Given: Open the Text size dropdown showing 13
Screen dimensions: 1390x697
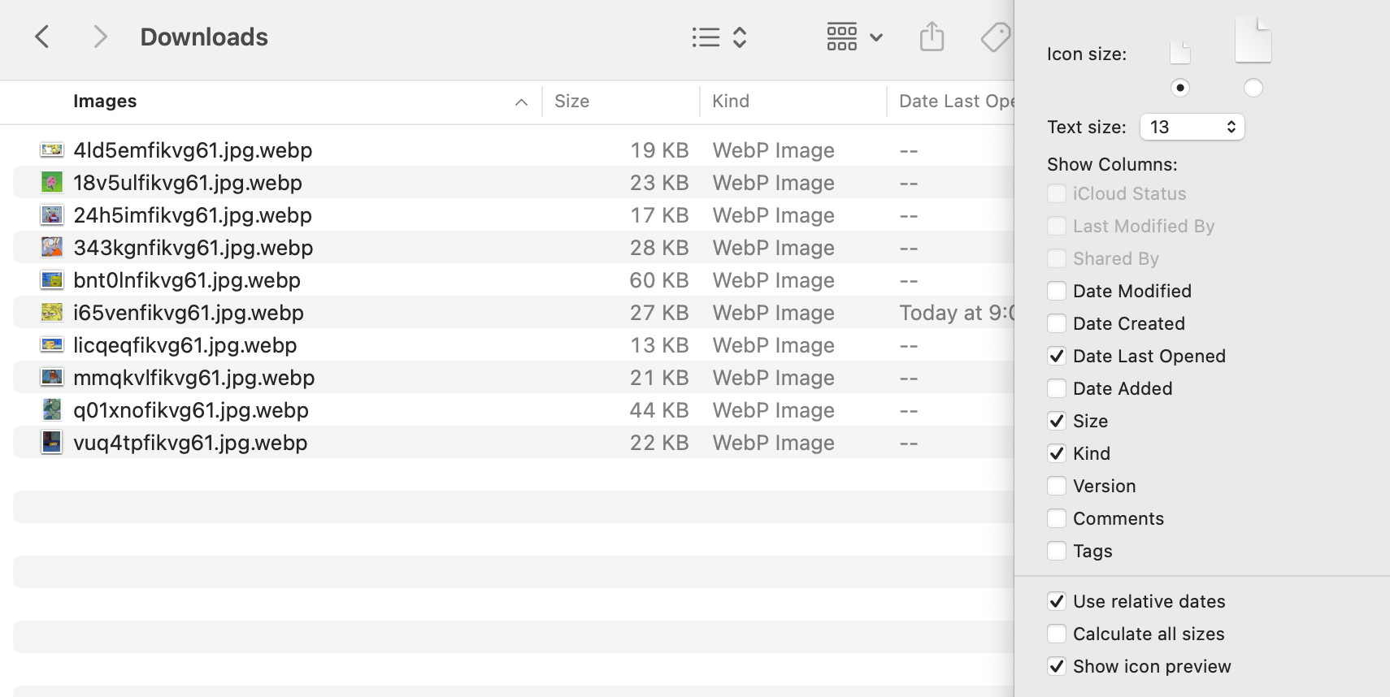Looking at the screenshot, I should tap(1192, 127).
